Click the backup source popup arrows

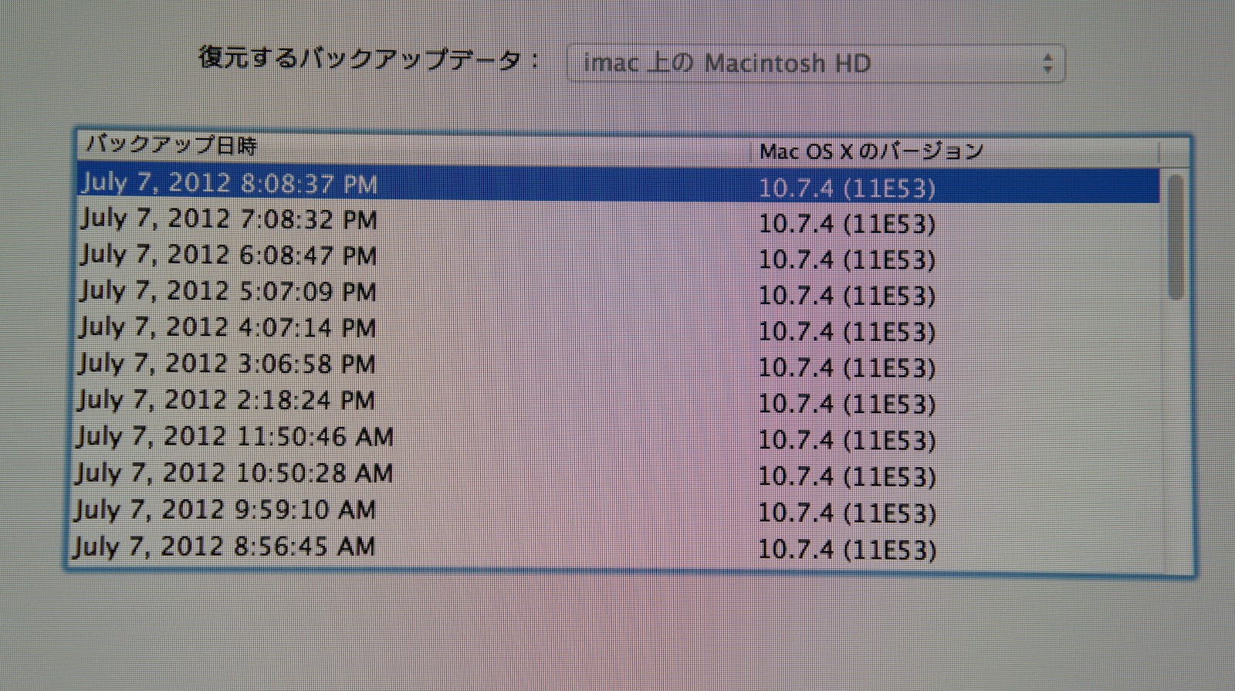1047,63
